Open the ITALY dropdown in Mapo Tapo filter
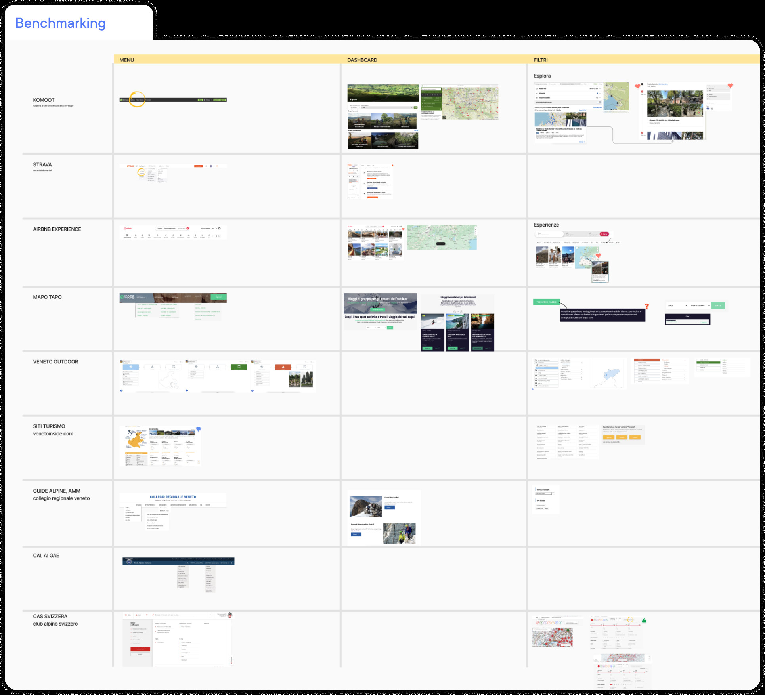The image size is (765, 695). point(677,305)
